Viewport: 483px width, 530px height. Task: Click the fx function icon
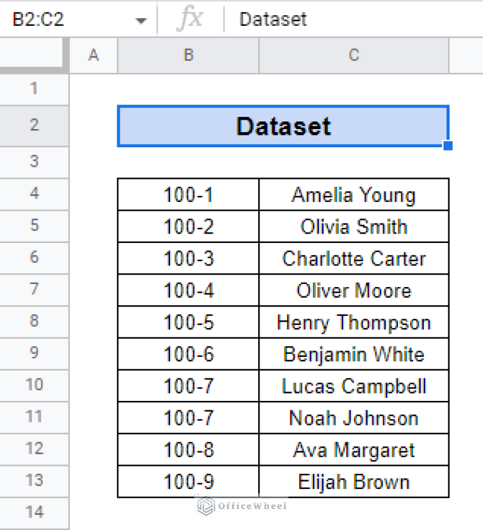[x=189, y=19]
